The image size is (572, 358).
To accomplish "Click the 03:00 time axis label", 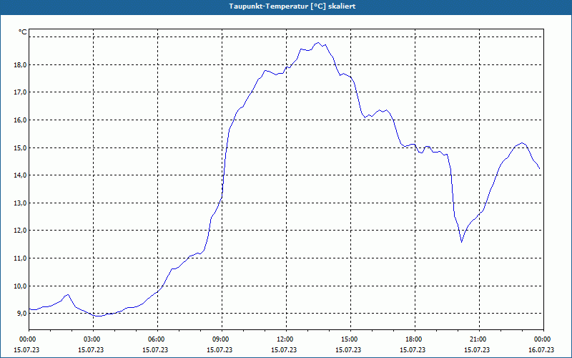I will (x=94, y=339).
